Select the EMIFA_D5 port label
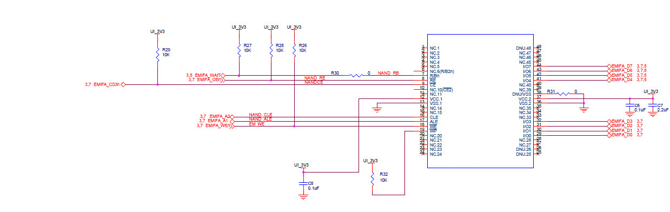Image resolution: width=670 pixels, height=212 pixels. pos(622,75)
